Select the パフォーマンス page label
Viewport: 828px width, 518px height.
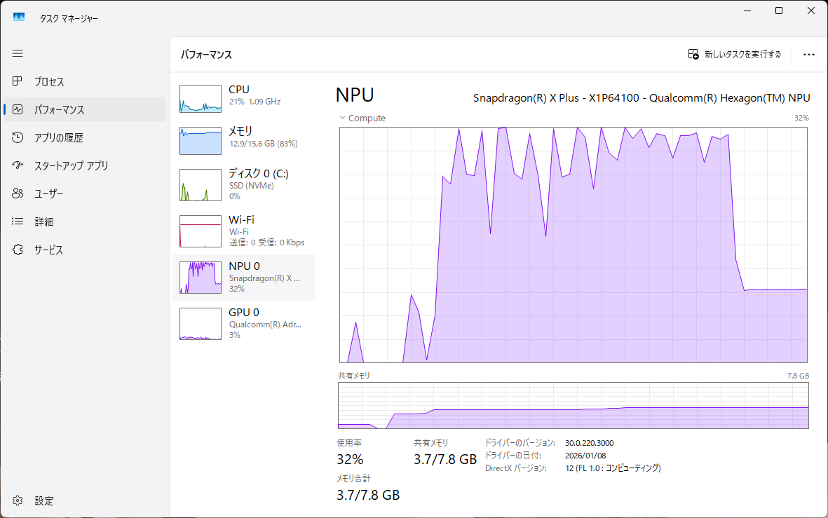(59, 110)
